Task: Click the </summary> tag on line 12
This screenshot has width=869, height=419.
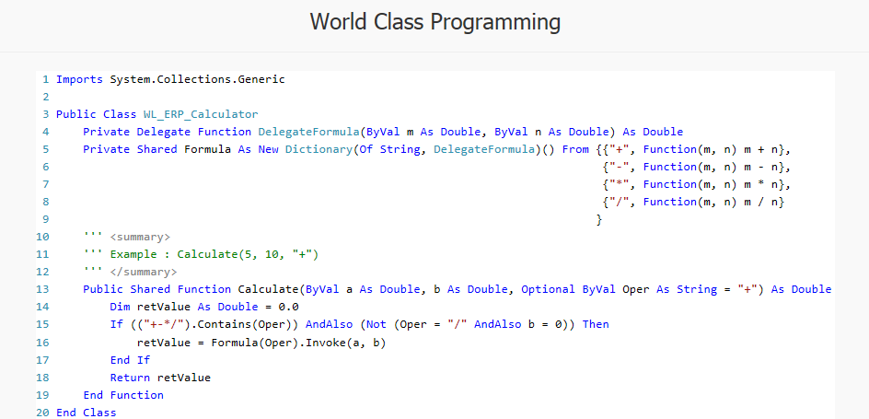Action: pyautogui.click(x=144, y=273)
